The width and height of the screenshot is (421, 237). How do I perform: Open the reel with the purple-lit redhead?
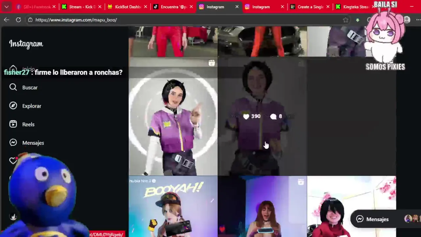262,207
